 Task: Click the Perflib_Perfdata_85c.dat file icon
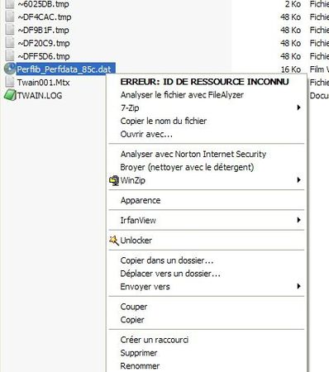pos(10,69)
